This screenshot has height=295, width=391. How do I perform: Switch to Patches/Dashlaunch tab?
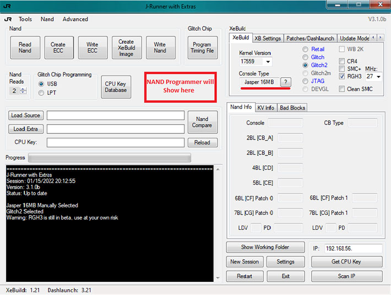coord(310,38)
